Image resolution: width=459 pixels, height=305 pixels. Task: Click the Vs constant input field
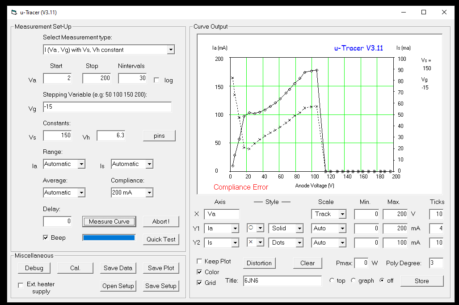[x=57, y=136]
